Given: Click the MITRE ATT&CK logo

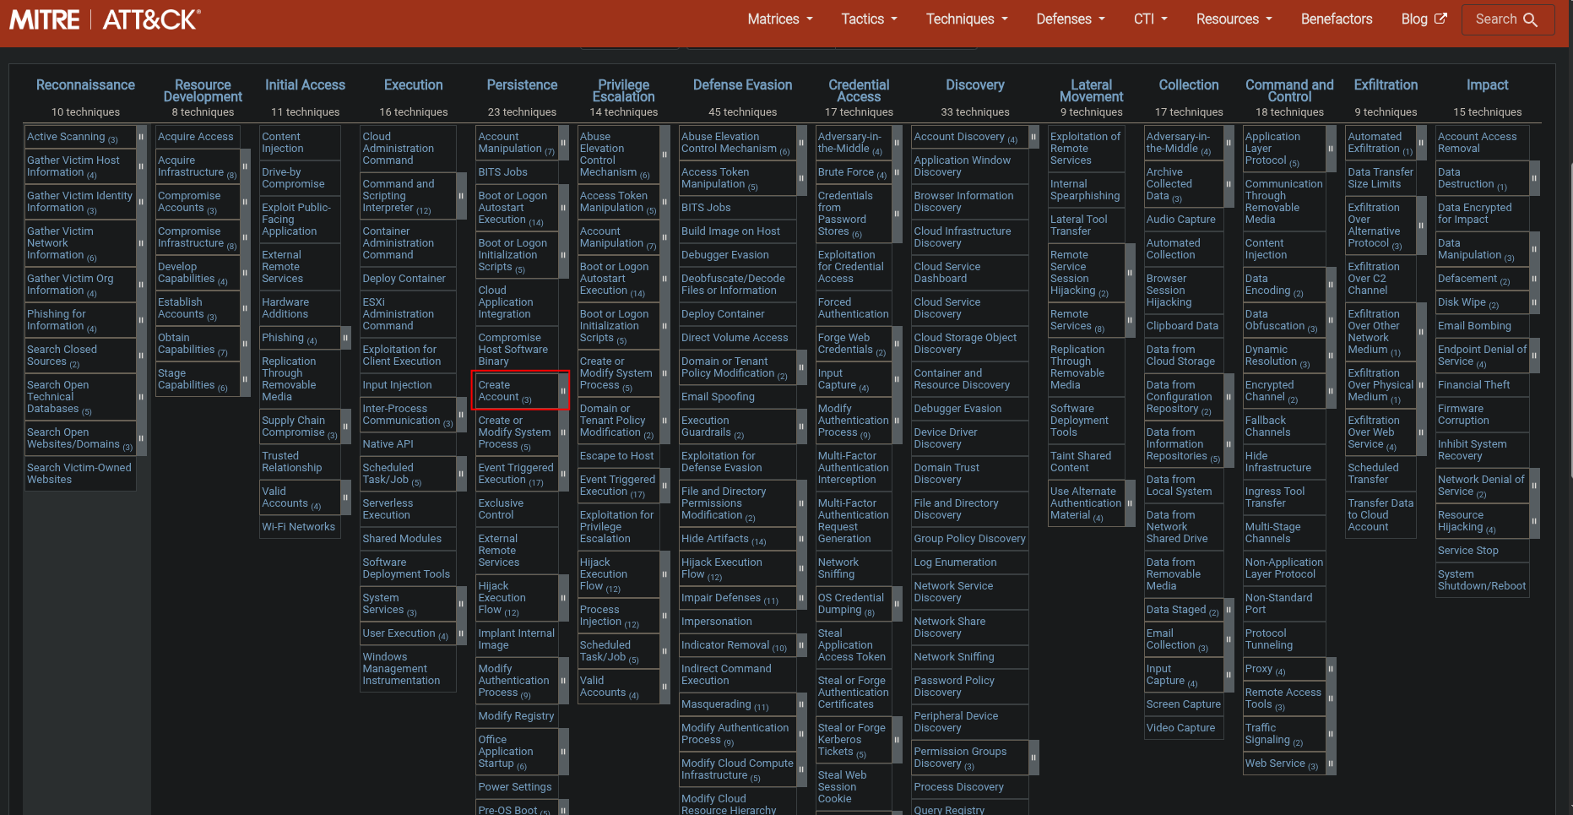Looking at the screenshot, I should (x=101, y=19).
